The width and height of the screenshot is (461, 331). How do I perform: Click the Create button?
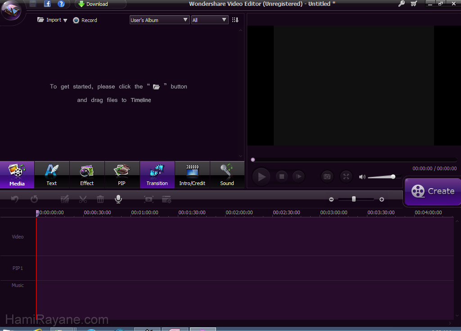click(x=433, y=191)
